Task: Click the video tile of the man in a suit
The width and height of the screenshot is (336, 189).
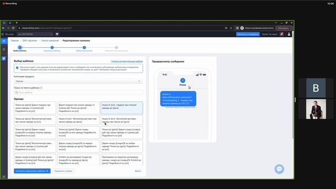Action: (316, 109)
